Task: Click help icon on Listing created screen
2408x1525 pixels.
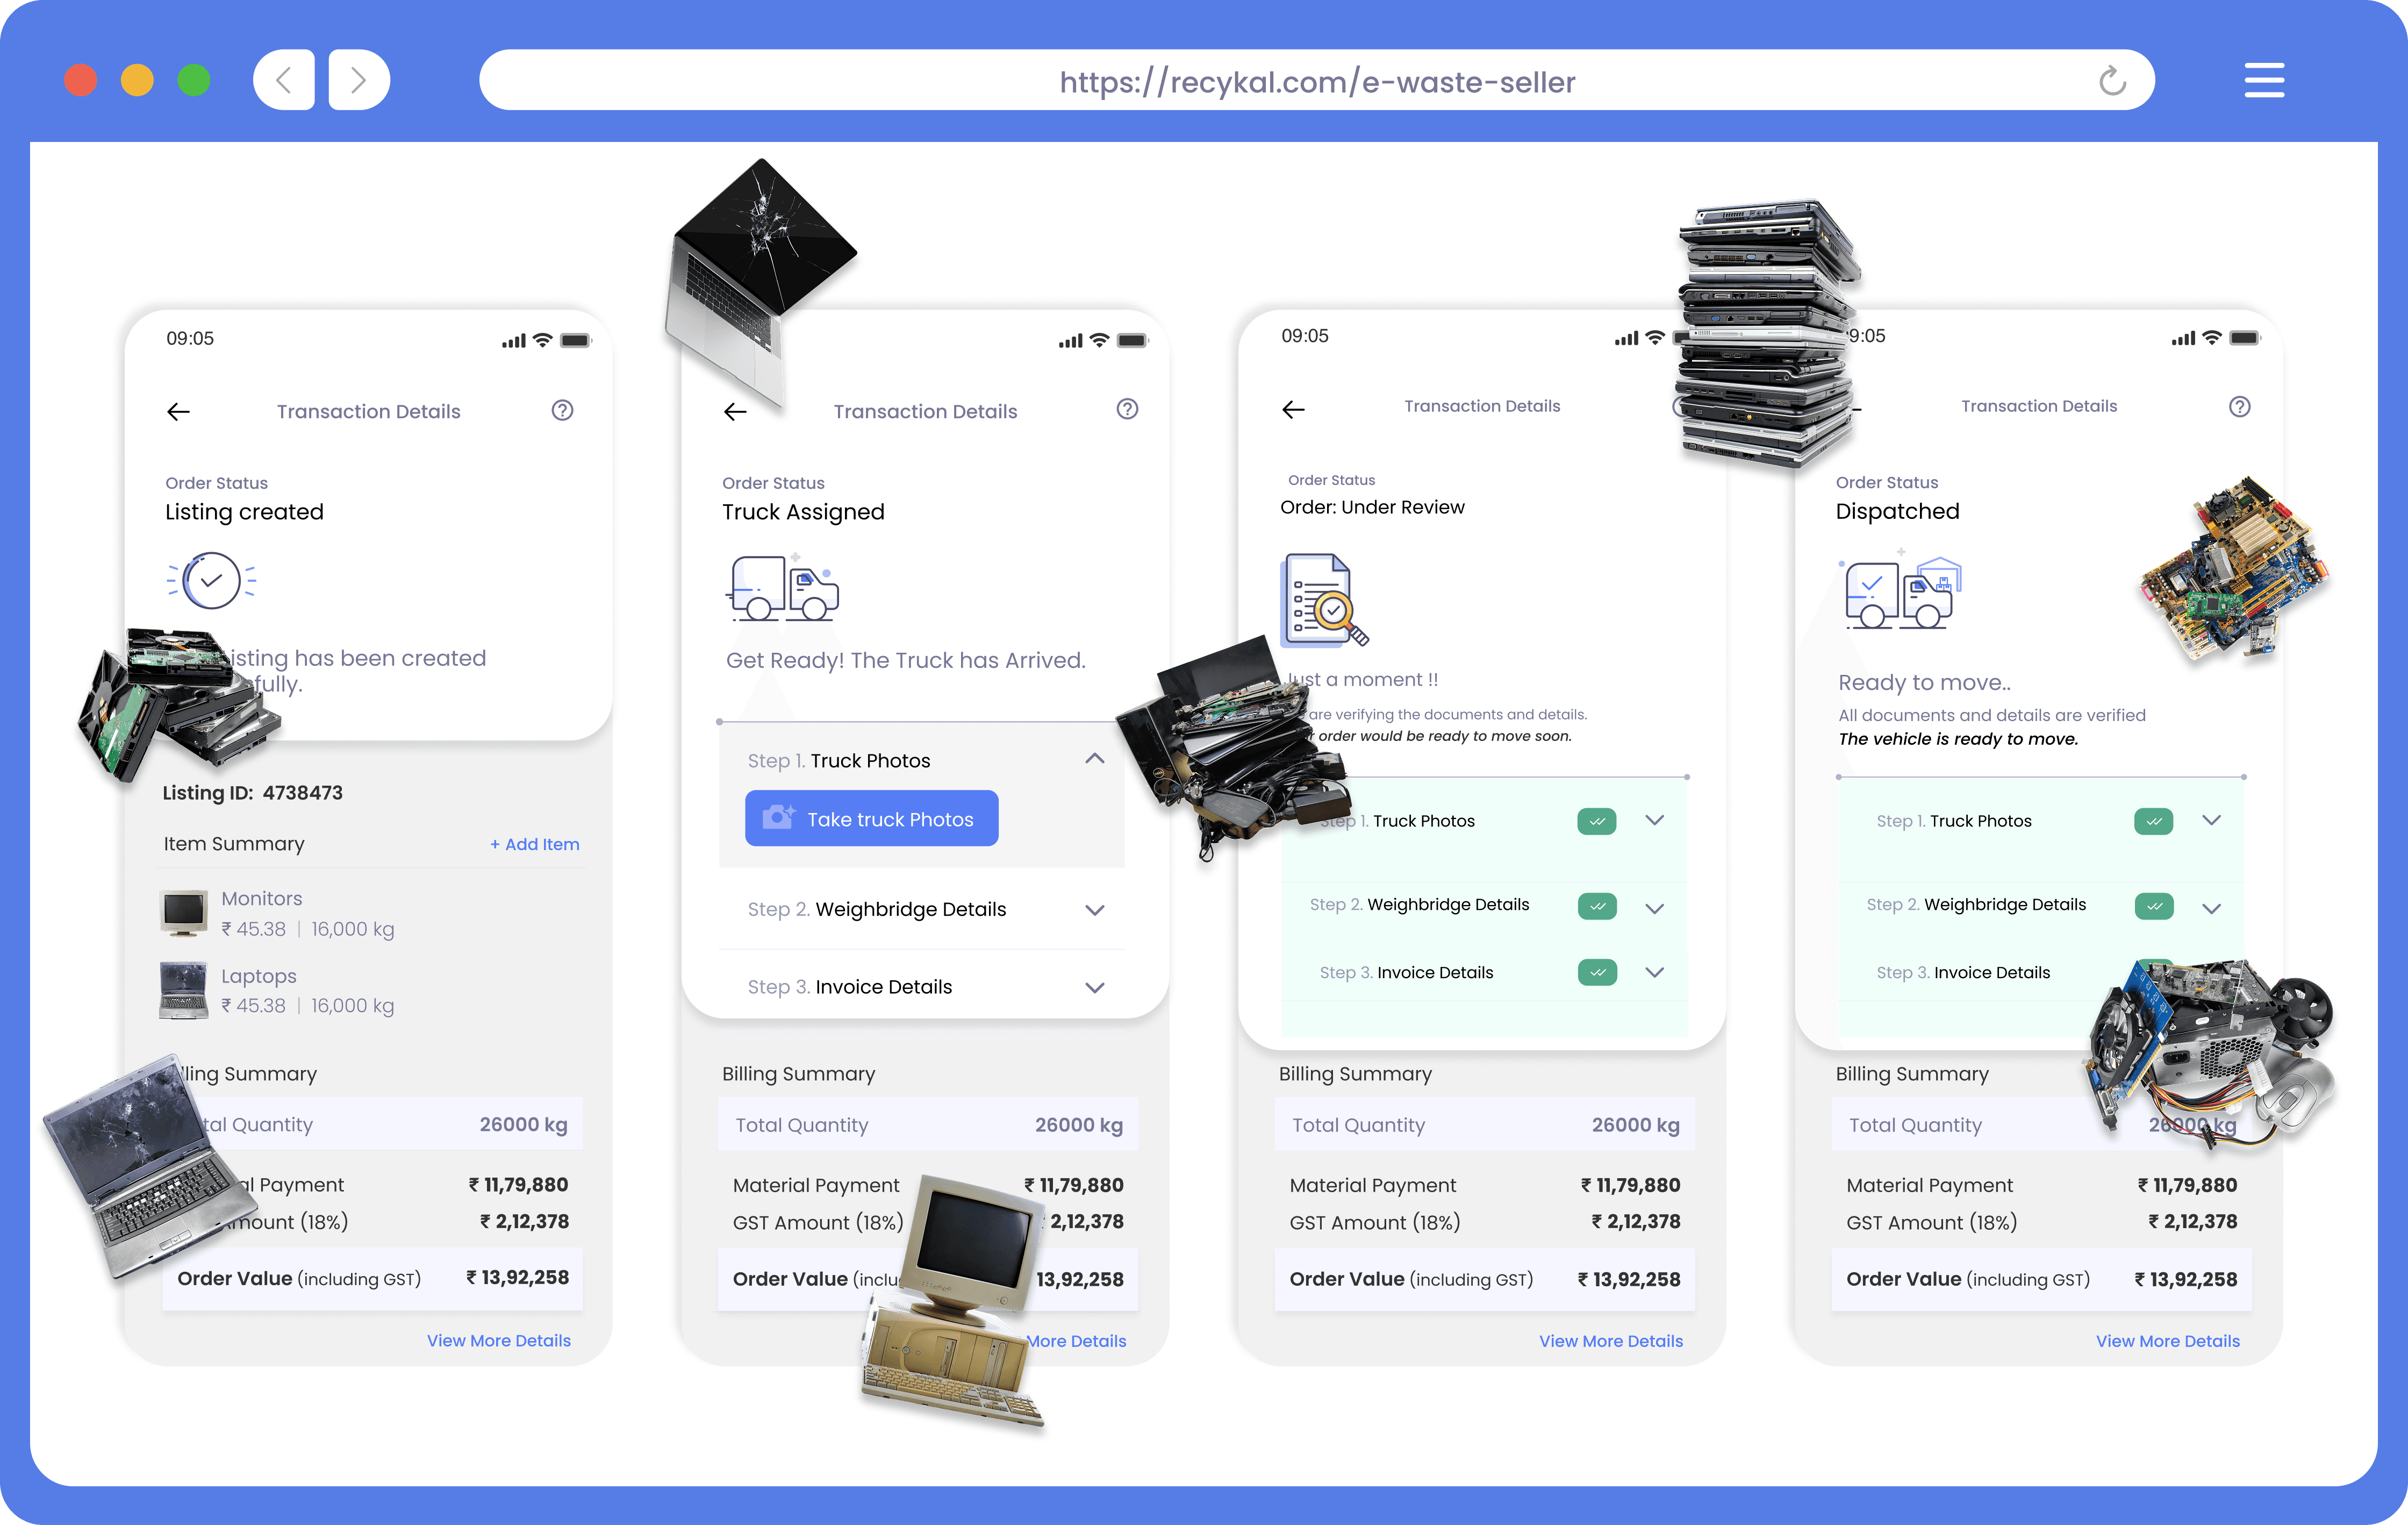Action: (562, 410)
